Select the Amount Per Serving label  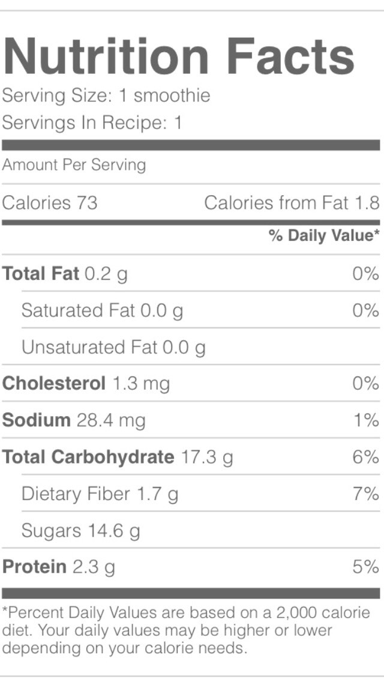[74, 165]
